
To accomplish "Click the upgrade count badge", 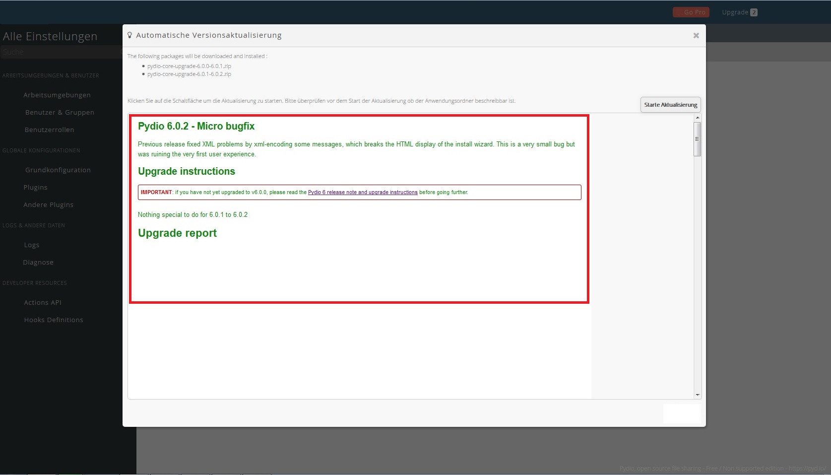I will point(754,12).
